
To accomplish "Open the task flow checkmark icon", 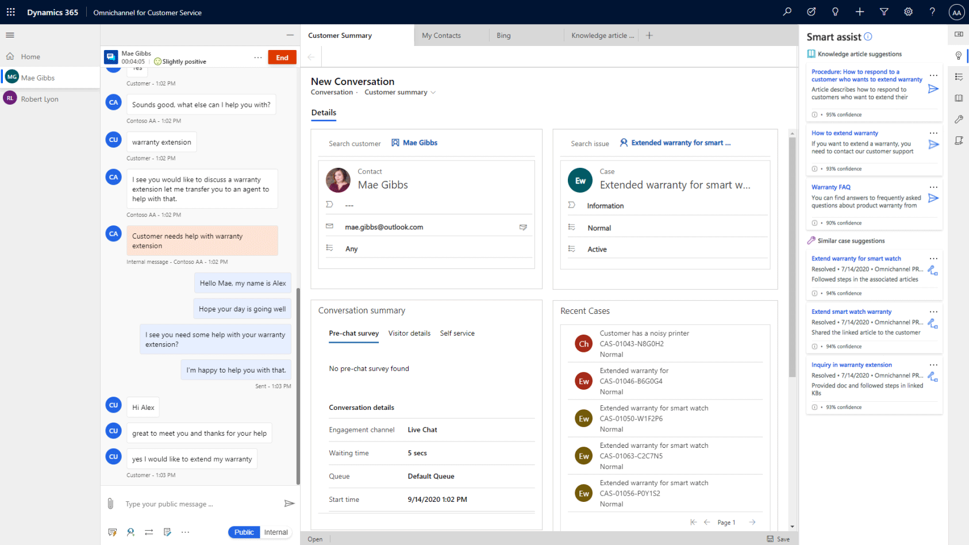I will pyautogui.click(x=812, y=11).
